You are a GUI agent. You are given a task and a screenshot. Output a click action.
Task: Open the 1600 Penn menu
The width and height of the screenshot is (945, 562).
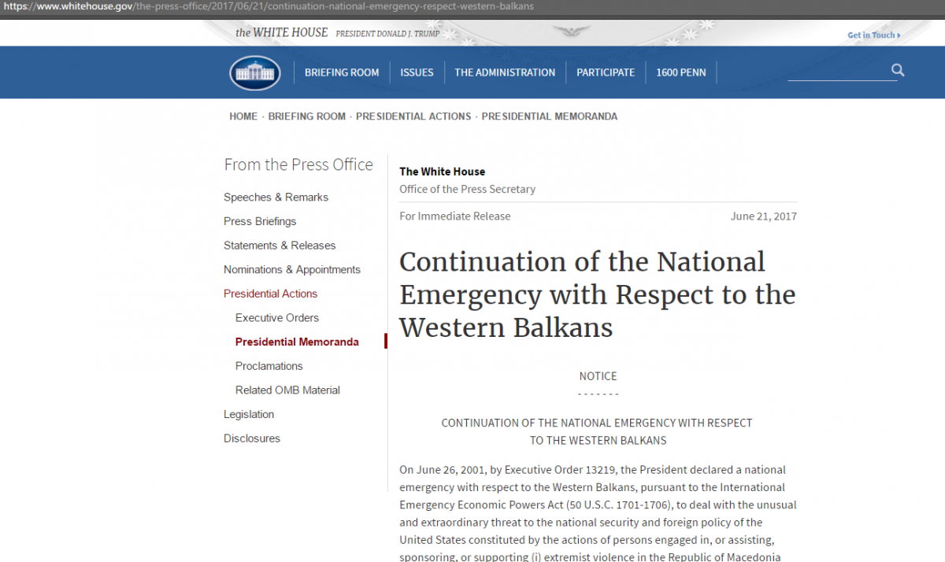coord(681,72)
